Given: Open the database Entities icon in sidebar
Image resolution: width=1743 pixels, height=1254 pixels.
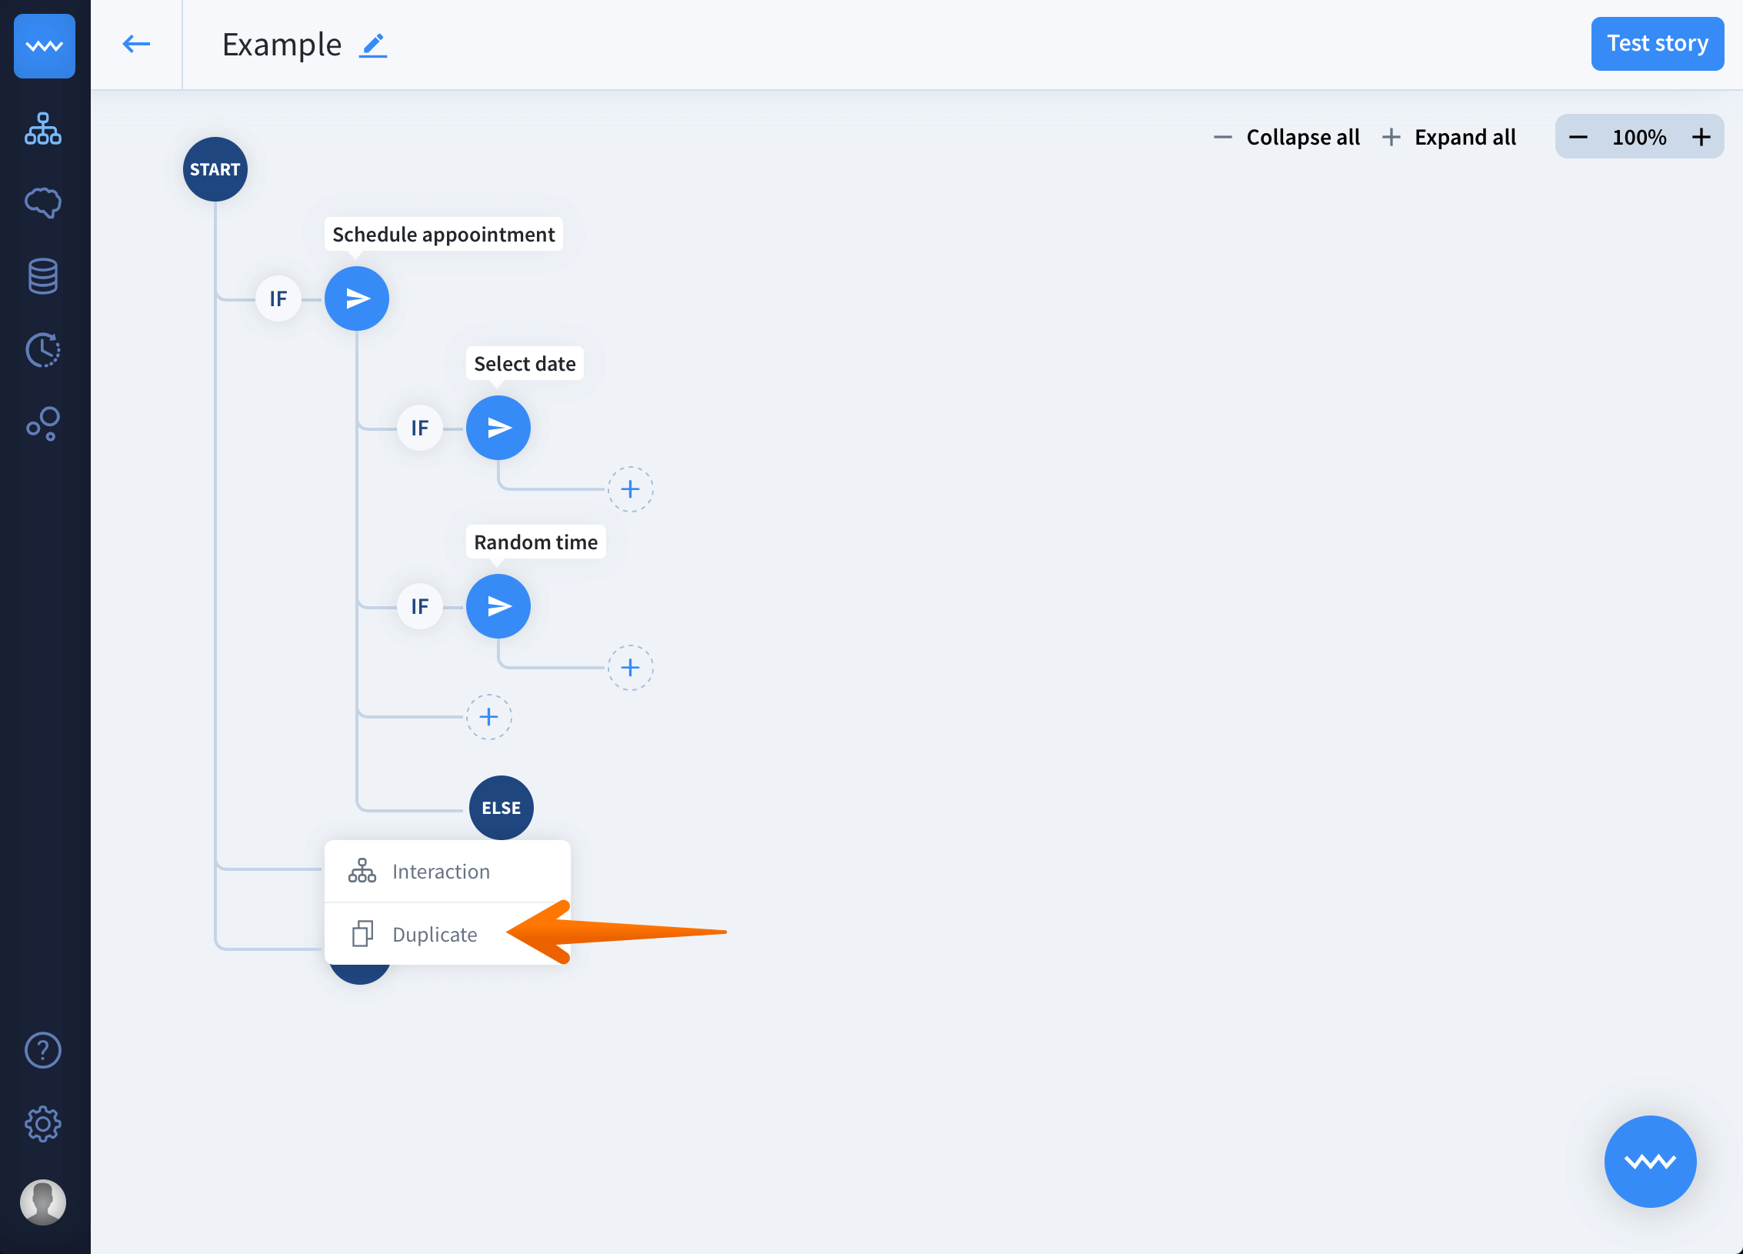Looking at the screenshot, I should [43, 276].
